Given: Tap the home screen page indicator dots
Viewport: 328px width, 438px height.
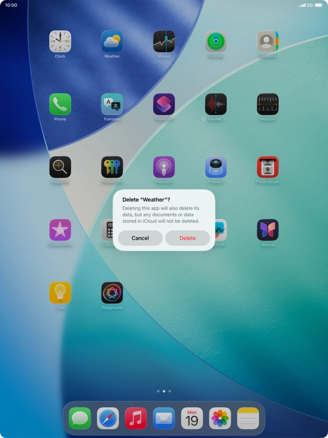Looking at the screenshot, I should click(x=164, y=391).
